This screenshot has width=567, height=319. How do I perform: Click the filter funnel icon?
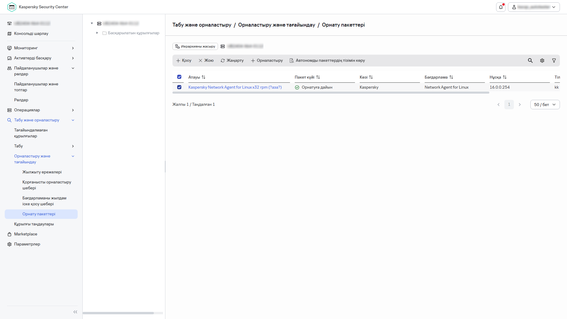pos(554,61)
